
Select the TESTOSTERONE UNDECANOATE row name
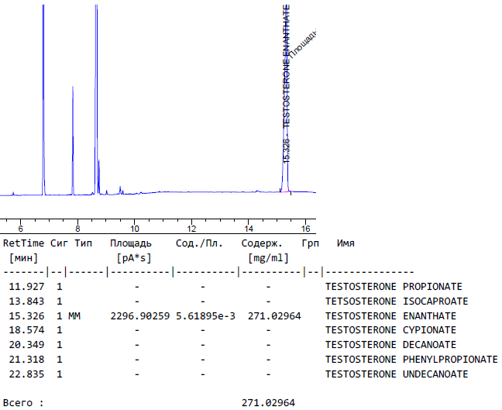click(x=397, y=374)
